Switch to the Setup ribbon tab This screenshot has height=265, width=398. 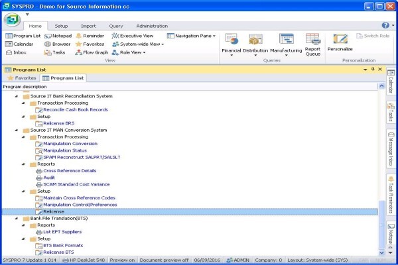coord(61,26)
